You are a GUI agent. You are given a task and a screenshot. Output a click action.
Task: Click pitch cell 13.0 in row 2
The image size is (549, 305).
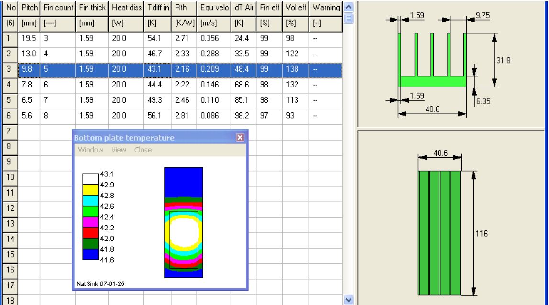[29, 54]
